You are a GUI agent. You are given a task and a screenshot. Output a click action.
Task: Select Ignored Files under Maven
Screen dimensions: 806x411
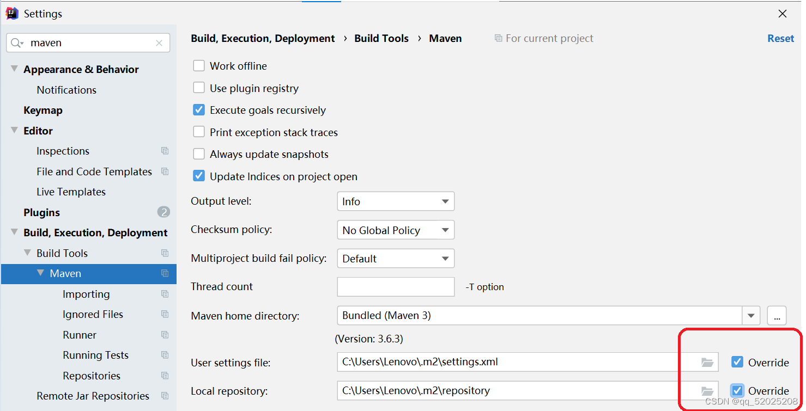point(93,314)
